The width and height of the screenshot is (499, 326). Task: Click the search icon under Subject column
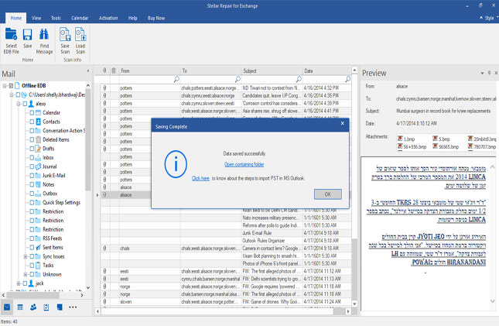(299, 79)
